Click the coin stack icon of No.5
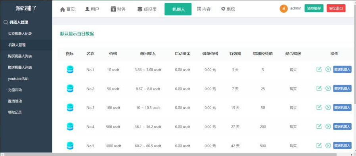356x156 pixels. pos(70,146)
